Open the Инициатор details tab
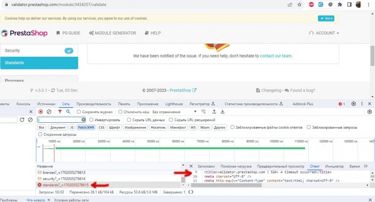Screen dimensions: 375x202 pyautogui.click(x=334, y=166)
